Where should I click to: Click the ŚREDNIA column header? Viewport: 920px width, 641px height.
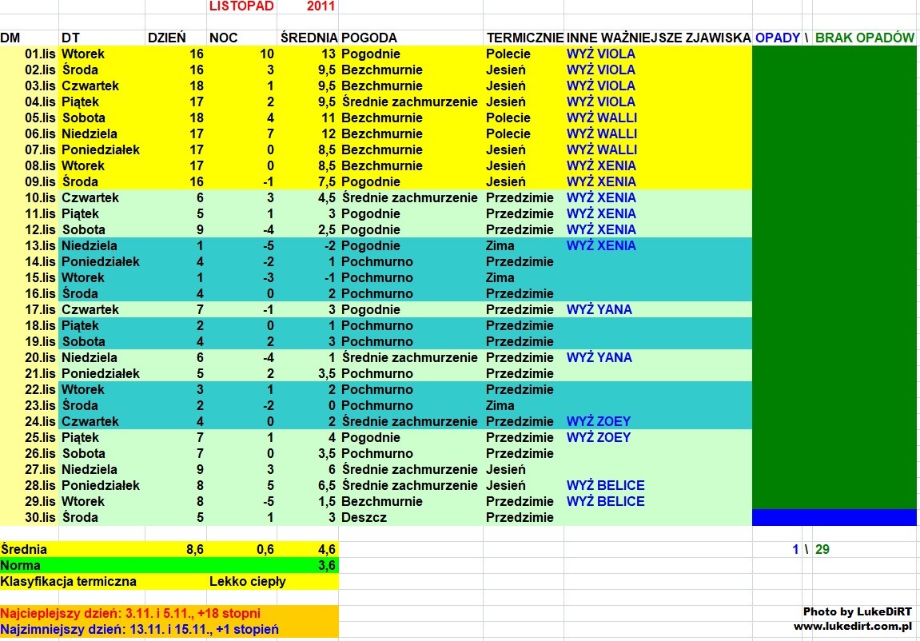tap(308, 38)
